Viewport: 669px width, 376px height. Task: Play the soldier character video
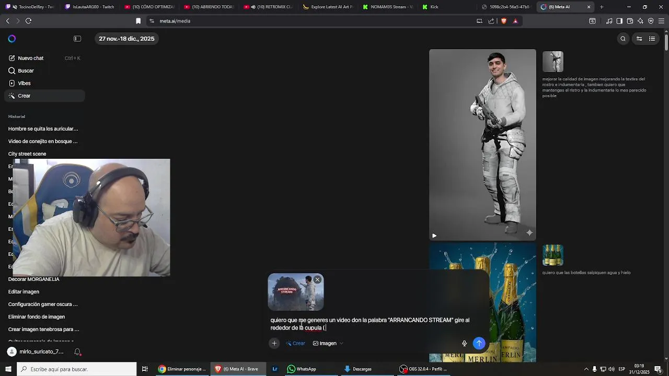pos(434,236)
